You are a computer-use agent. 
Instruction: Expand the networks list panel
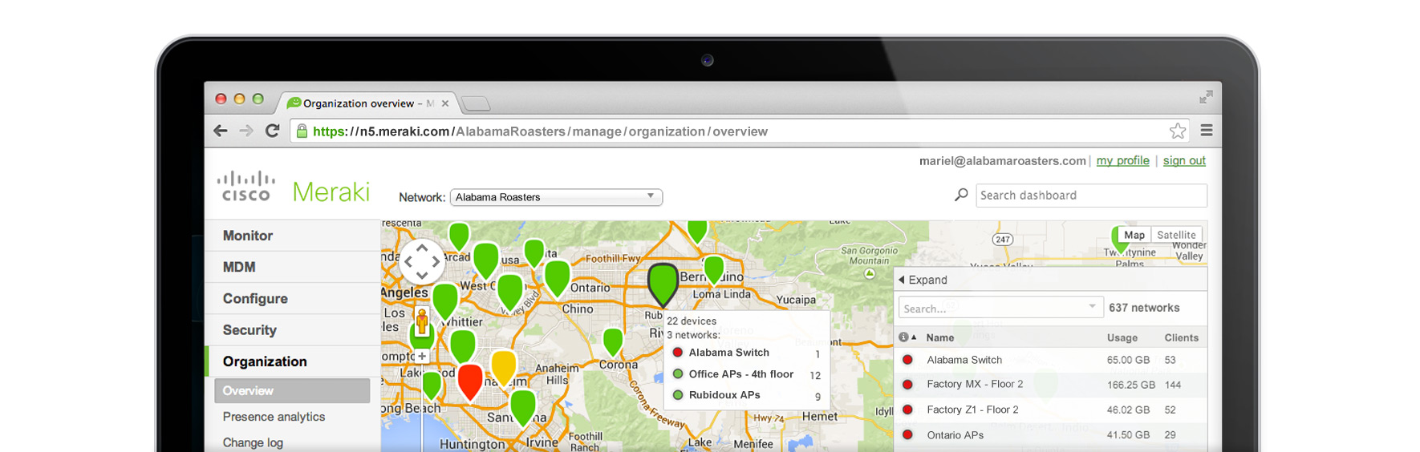click(x=923, y=280)
